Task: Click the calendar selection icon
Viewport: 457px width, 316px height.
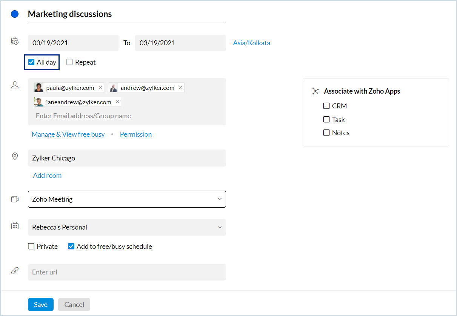Action: [15, 226]
